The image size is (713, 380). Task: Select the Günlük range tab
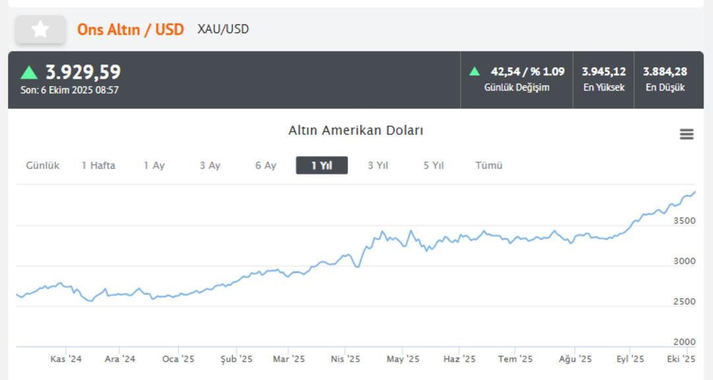(42, 166)
